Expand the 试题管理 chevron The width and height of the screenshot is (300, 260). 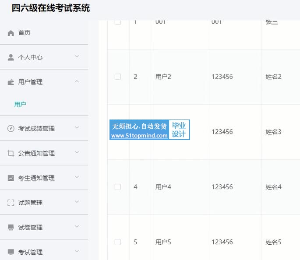coord(77,202)
